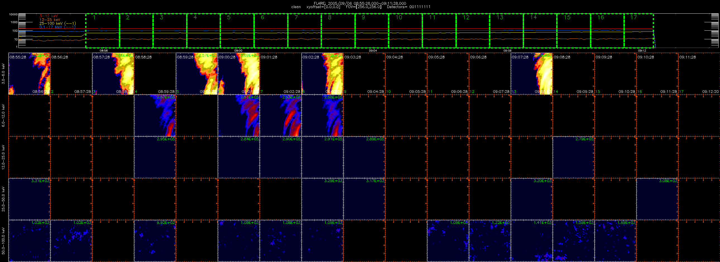Screen dimensions: 720x262
Task: Select time interval 4 in the lightcurve plot
Action: [x=203, y=31]
